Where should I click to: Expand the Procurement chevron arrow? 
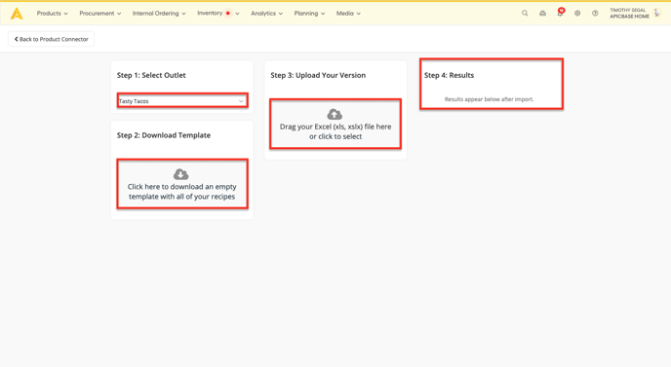pyautogui.click(x=119, y=14)
